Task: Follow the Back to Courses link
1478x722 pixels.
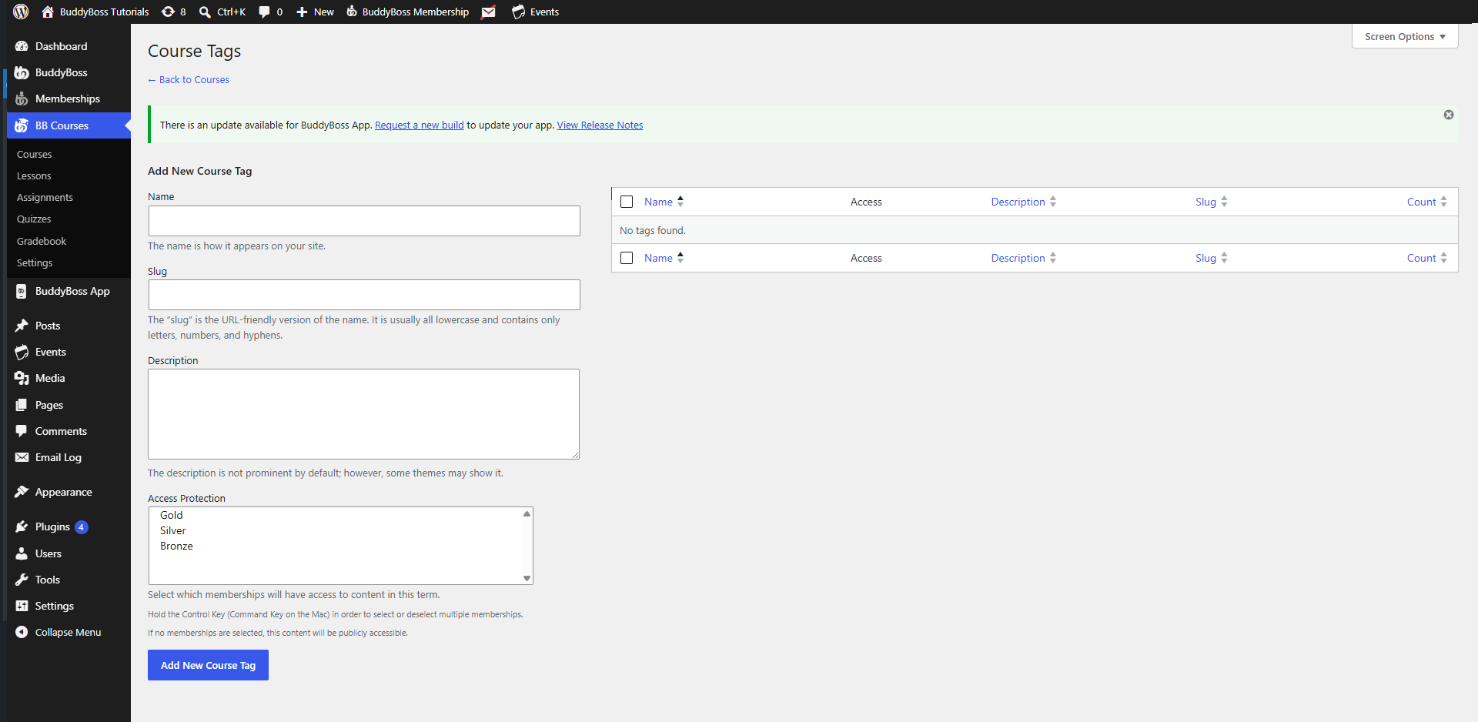Action: [189, 79]
